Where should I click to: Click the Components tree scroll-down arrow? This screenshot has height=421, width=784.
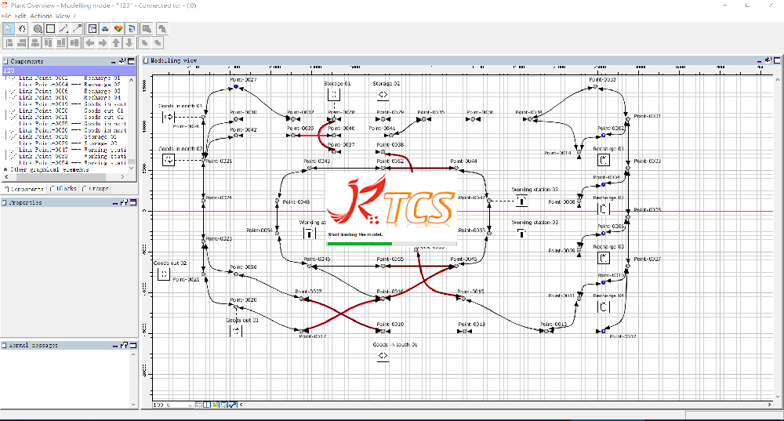pyautogui.click(x=132, y=169)
